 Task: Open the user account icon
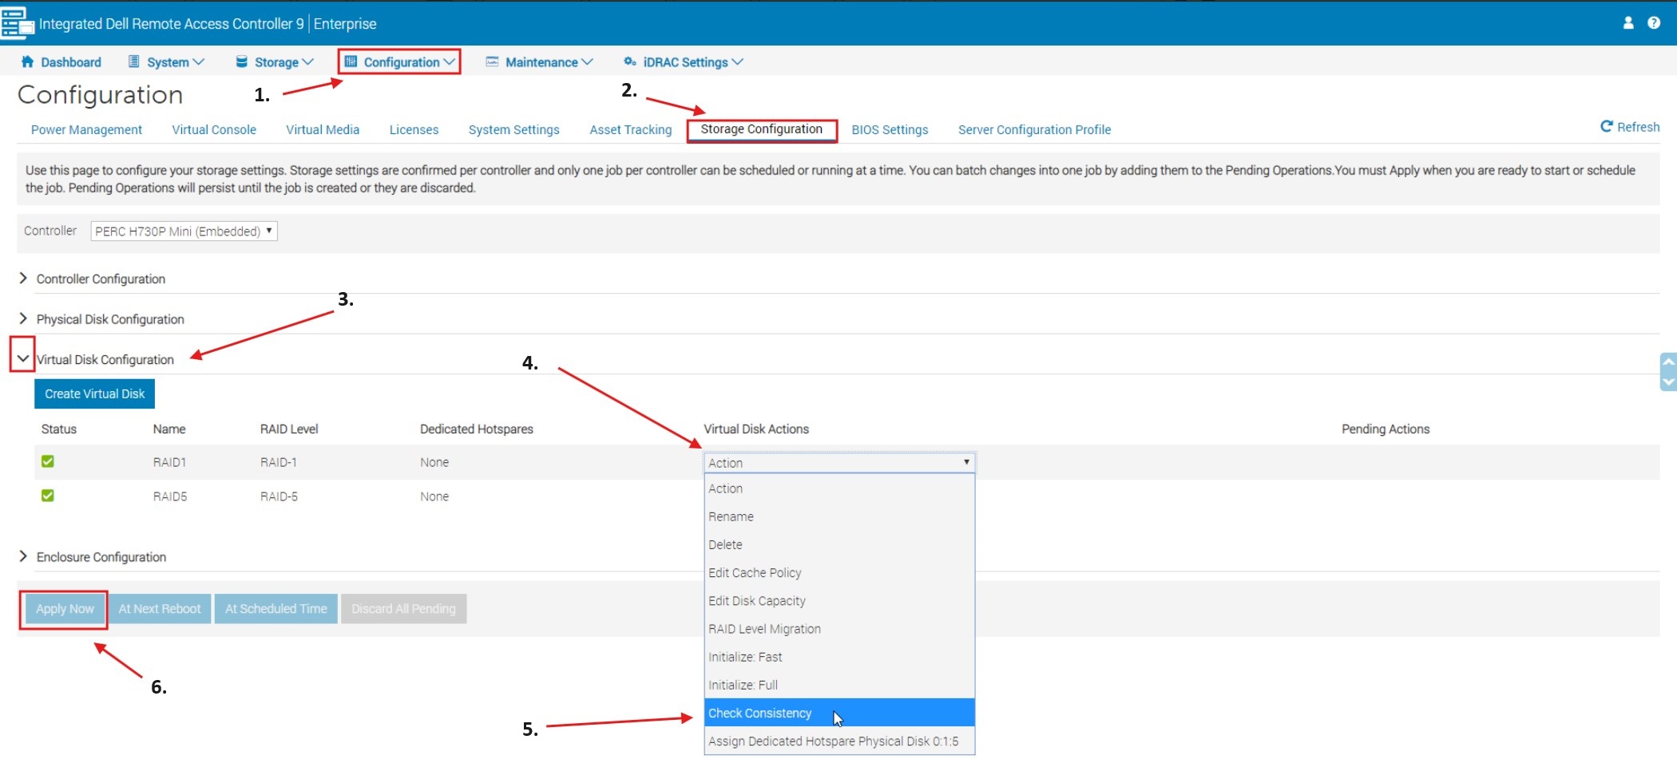click(1628, 23)
